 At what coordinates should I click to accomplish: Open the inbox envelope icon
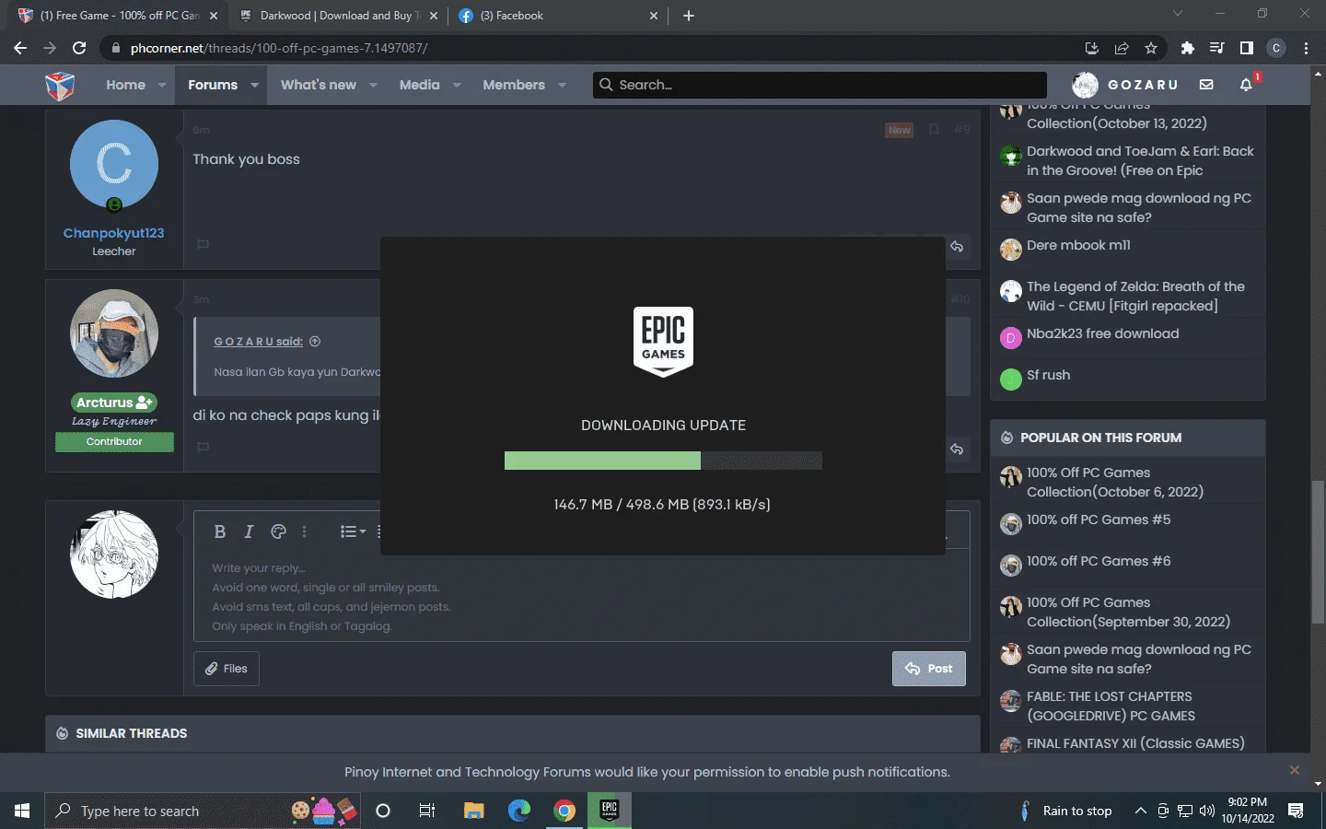1206,85
